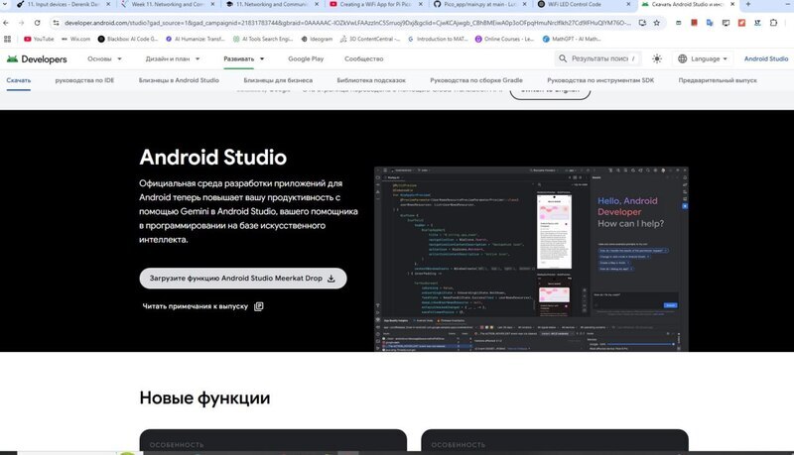This screenshot has width=794, height=455.
Task: Download Android Studio Meerkat Drop button
Action: (243, 278)
